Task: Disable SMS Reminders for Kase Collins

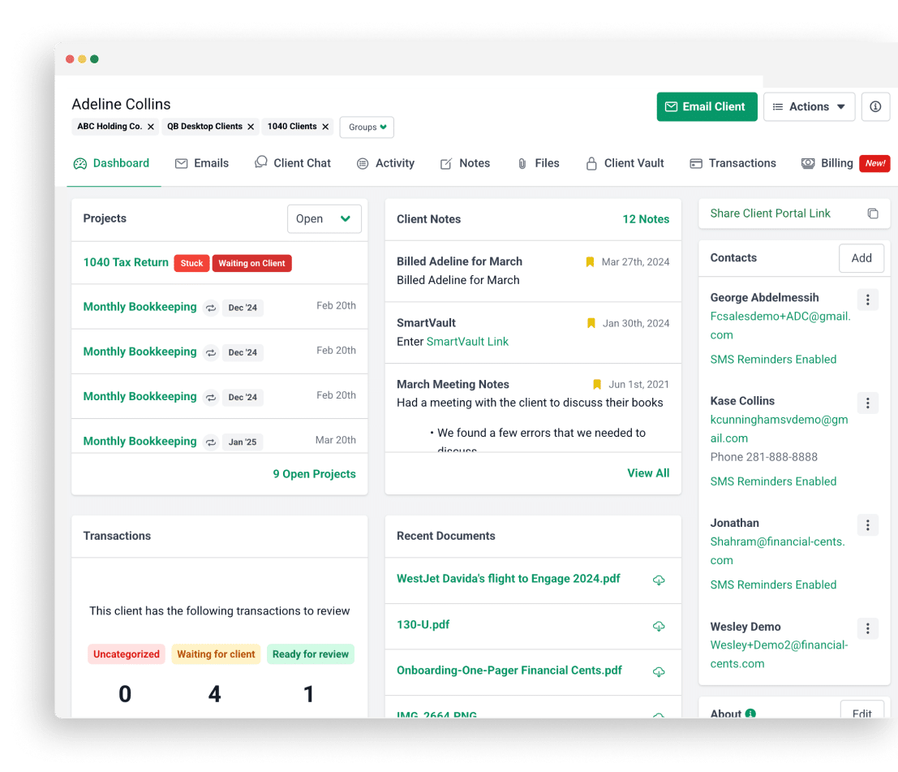Action: (773, 481)
